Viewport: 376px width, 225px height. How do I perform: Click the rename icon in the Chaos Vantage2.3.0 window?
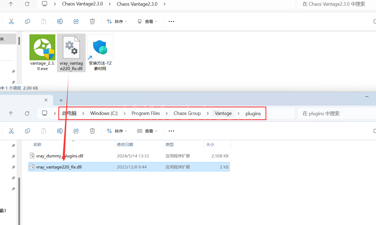[x=60, y=21]
